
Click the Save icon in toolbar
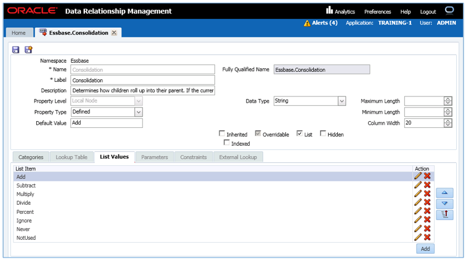click(x=16, y=50)
